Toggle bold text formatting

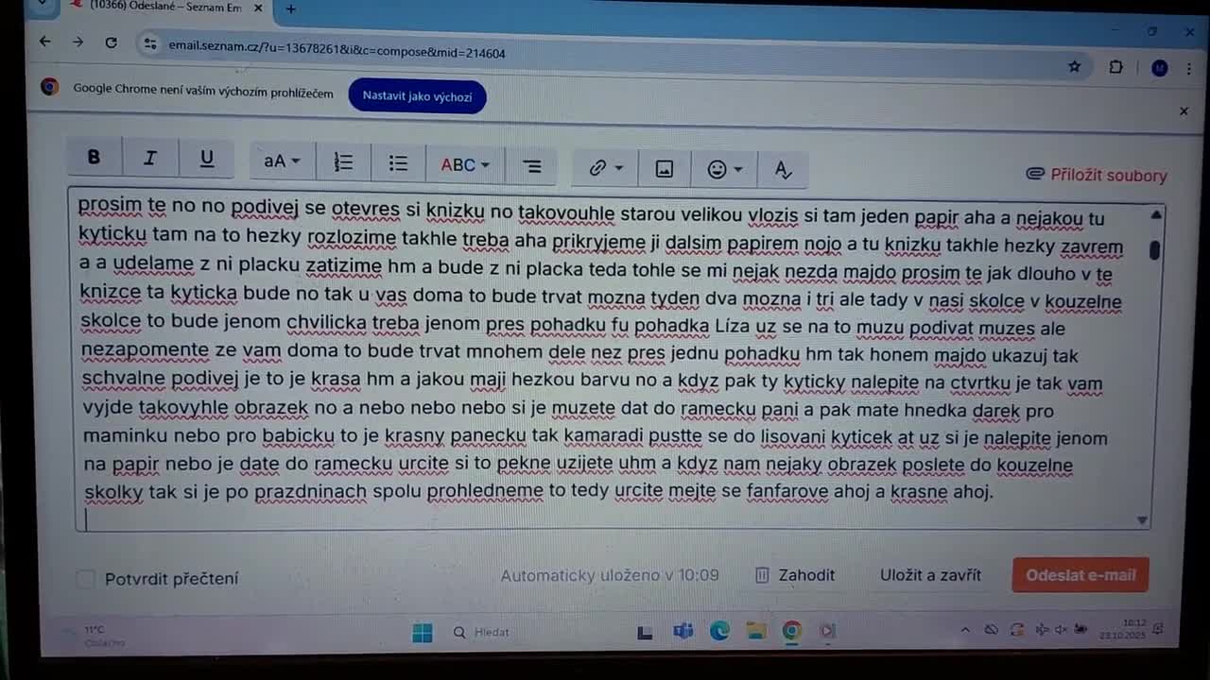click(94, 158)
